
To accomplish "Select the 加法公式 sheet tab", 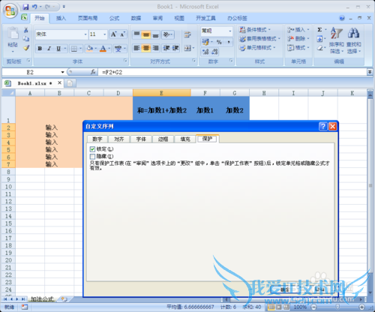I will (x=42, y=299).
